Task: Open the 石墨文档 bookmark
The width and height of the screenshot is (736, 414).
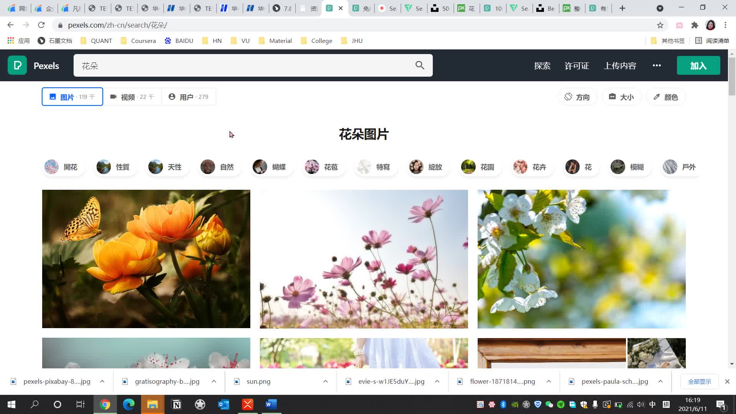Action: click(55, 41)
